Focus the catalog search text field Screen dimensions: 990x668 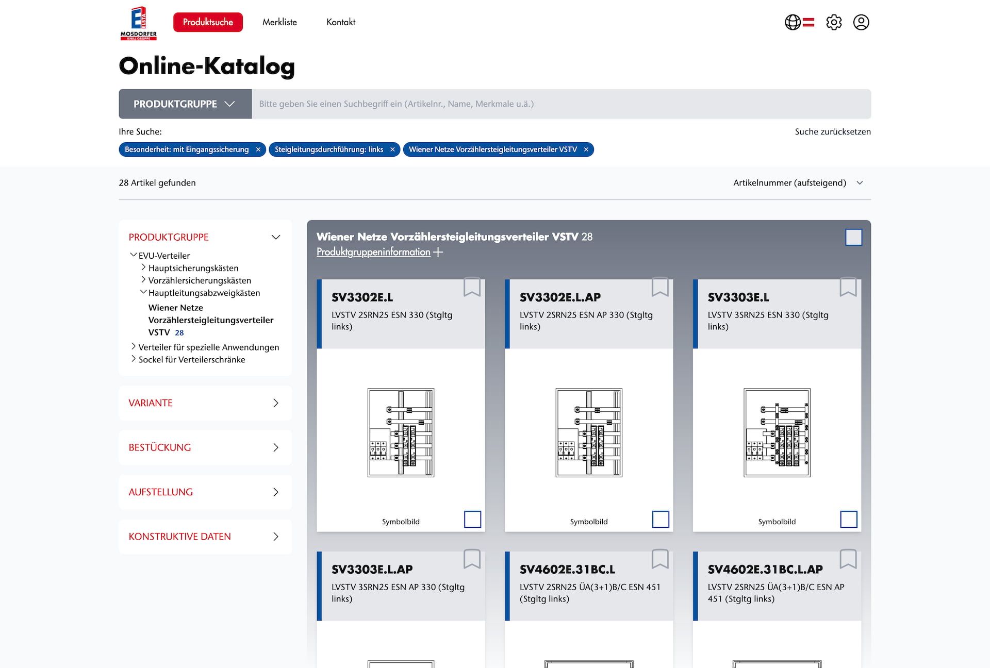pyautogui.click(x=562, y=104)
